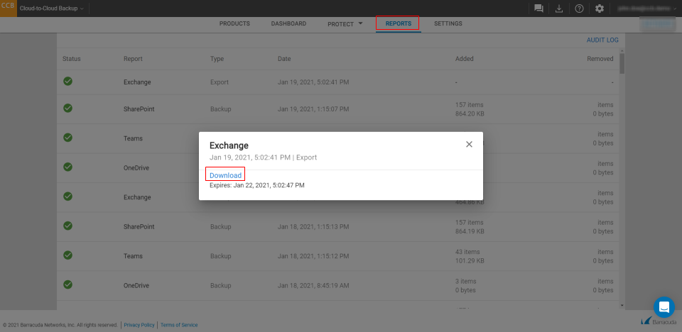Click the expiry date text in dialog
The width and height of the screenshot is (682, 332).
(x=257, y=185)
